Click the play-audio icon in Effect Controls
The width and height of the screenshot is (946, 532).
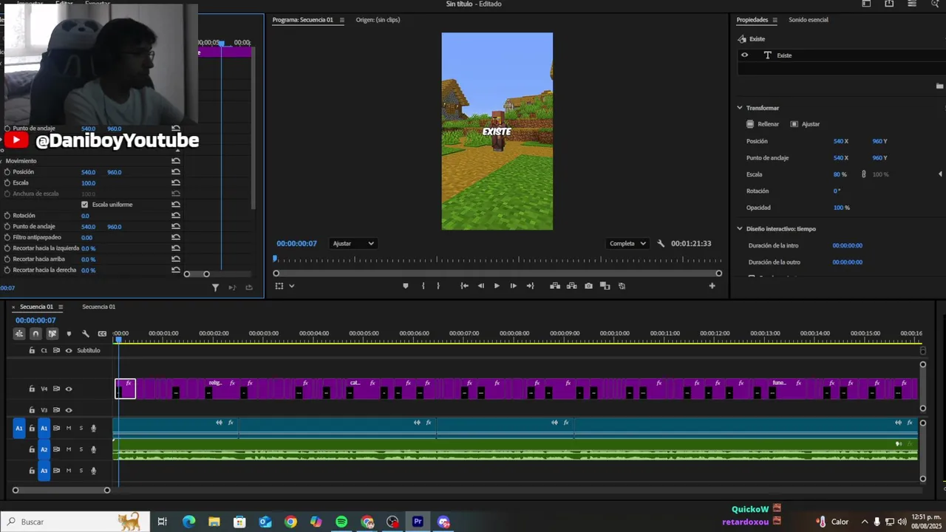232,287
